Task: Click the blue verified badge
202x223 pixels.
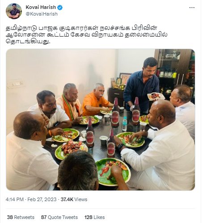Action: pyautogui.click(x=60, y=8)
